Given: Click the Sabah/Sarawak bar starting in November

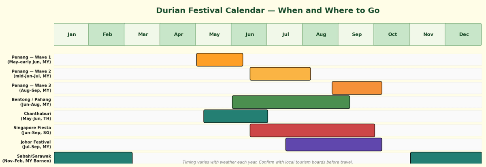Looking at the screenshot, I should pyautogui.click(x=446, y=157).
